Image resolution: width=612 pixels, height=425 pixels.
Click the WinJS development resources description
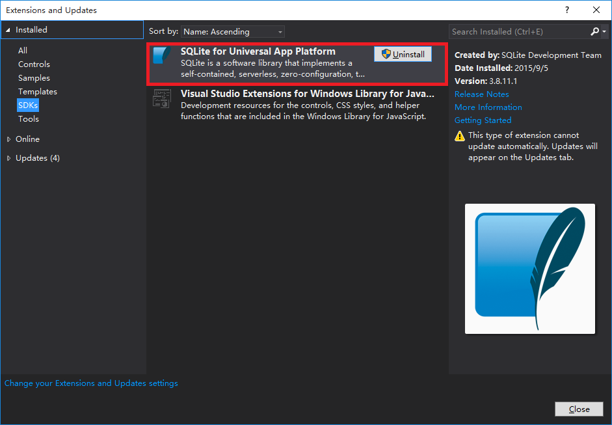pos(303,111)
